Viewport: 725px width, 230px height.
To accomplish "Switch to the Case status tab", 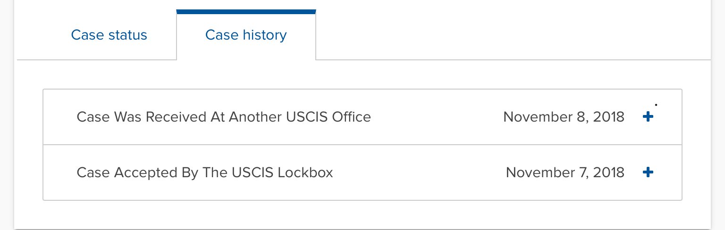I will tap(109, 35).
